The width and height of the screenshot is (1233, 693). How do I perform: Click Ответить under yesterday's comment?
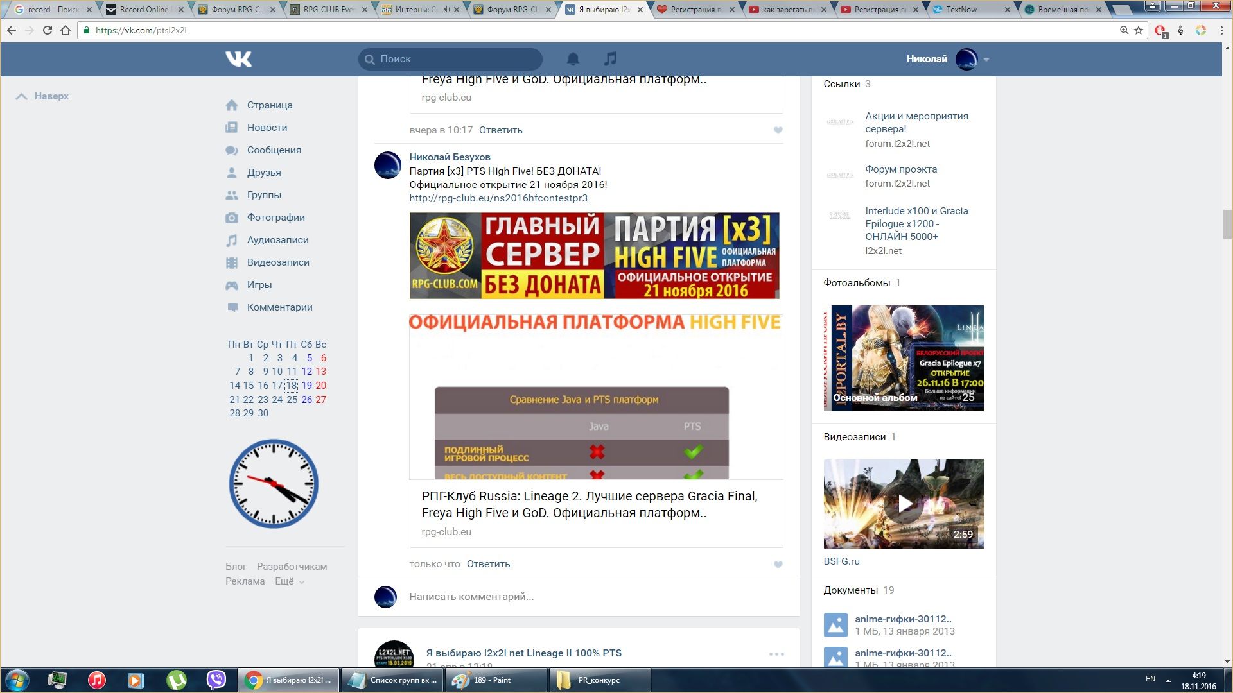click(501, 130)
